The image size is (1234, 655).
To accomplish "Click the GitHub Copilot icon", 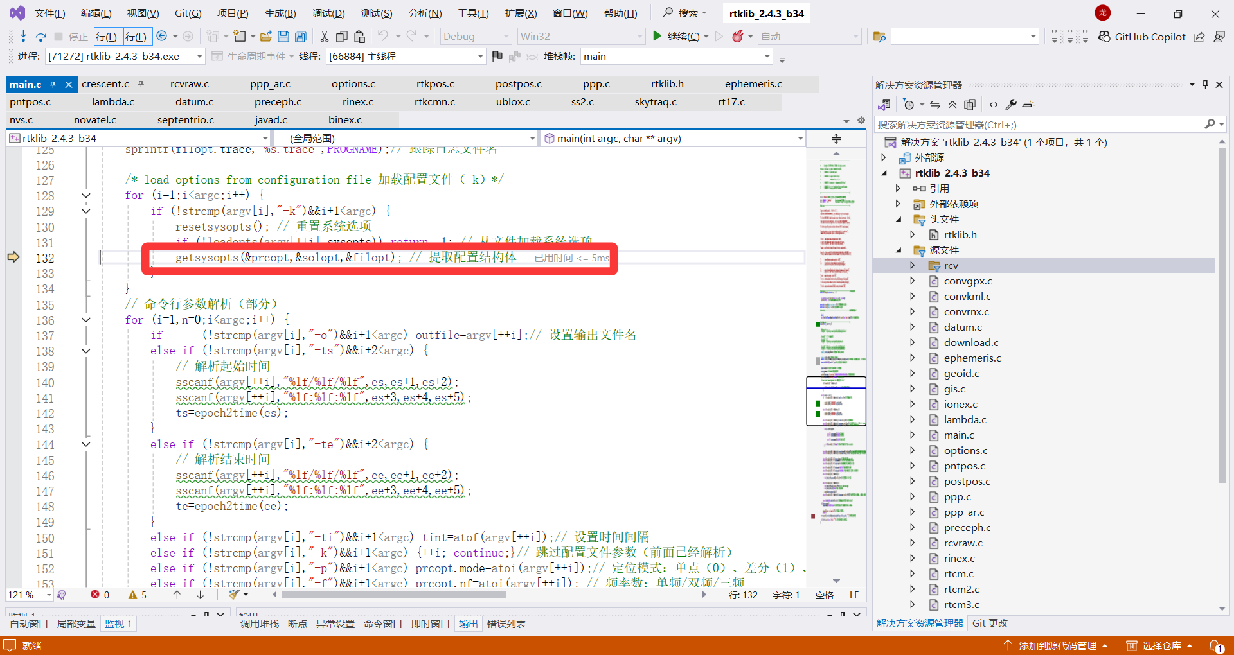I will tap(1105, 37).
